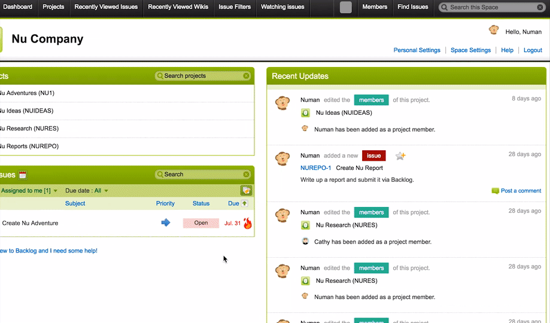Click the magnifier icon in issues Search
The image size is (550, 323).
(x=160, y=174)
